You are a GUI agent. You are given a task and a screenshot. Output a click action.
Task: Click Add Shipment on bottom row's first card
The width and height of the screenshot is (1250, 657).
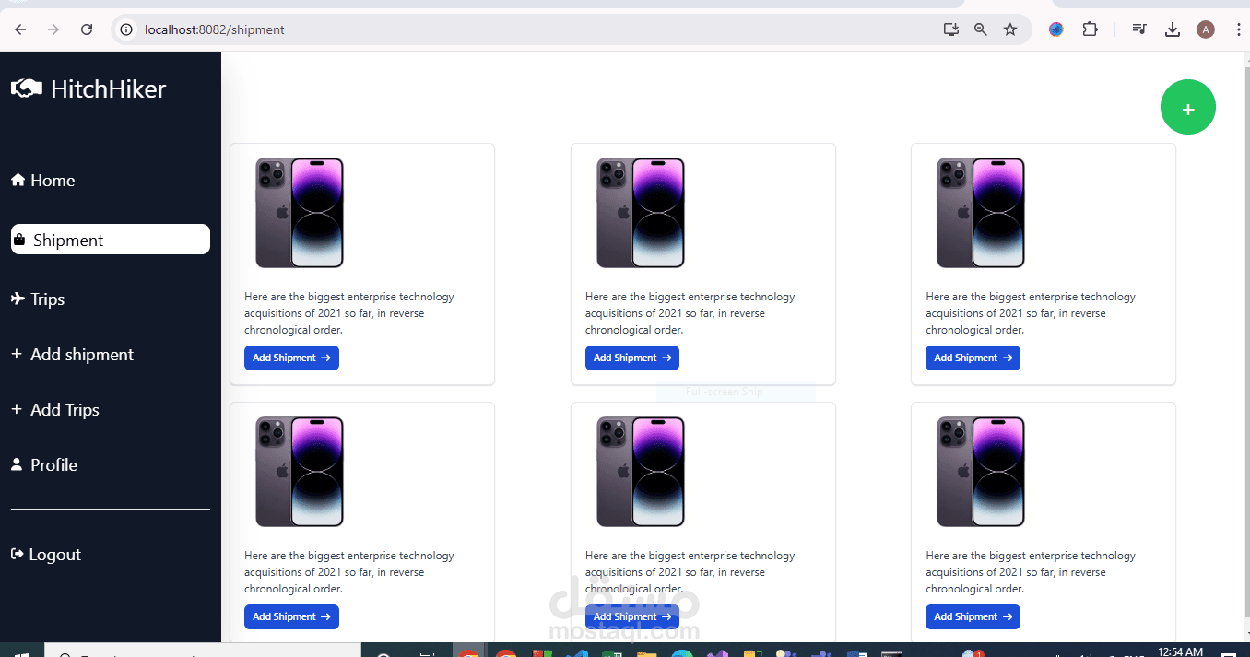291,616
